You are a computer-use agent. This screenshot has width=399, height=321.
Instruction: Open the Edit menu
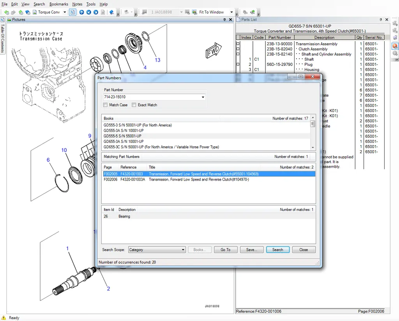14,4
